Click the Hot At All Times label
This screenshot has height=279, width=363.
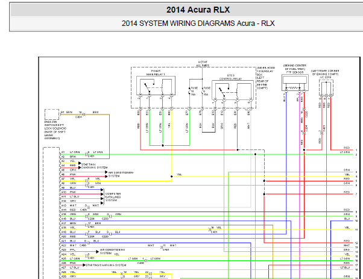point(203,64)
